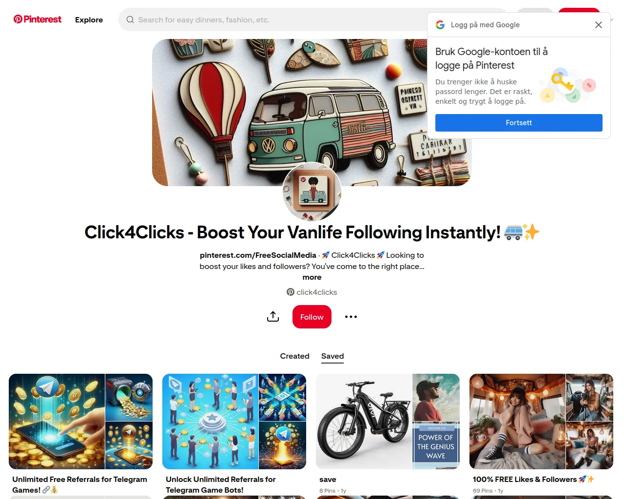Click the profile avatar picture
This screenshot has width=624, height=499.
click(x=312, y=192)
